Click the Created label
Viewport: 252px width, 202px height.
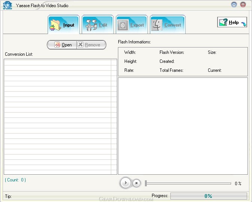pyautogui.click(x=167, y=61)
